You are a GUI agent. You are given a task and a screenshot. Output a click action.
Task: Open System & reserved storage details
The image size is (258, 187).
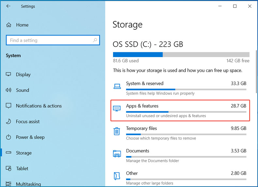click(180, 89)
